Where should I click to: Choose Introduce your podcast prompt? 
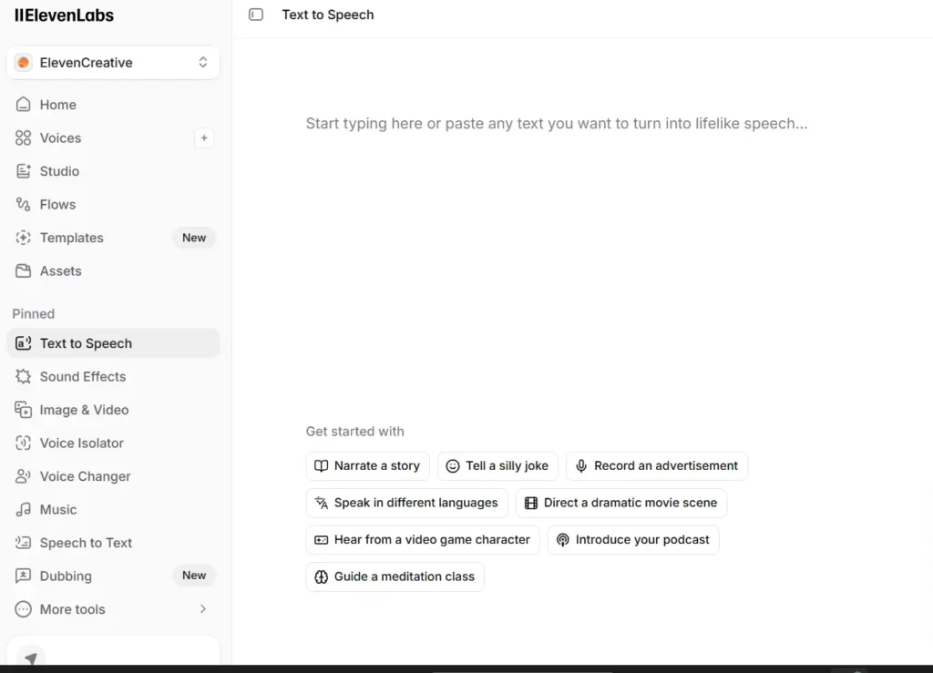633,540
